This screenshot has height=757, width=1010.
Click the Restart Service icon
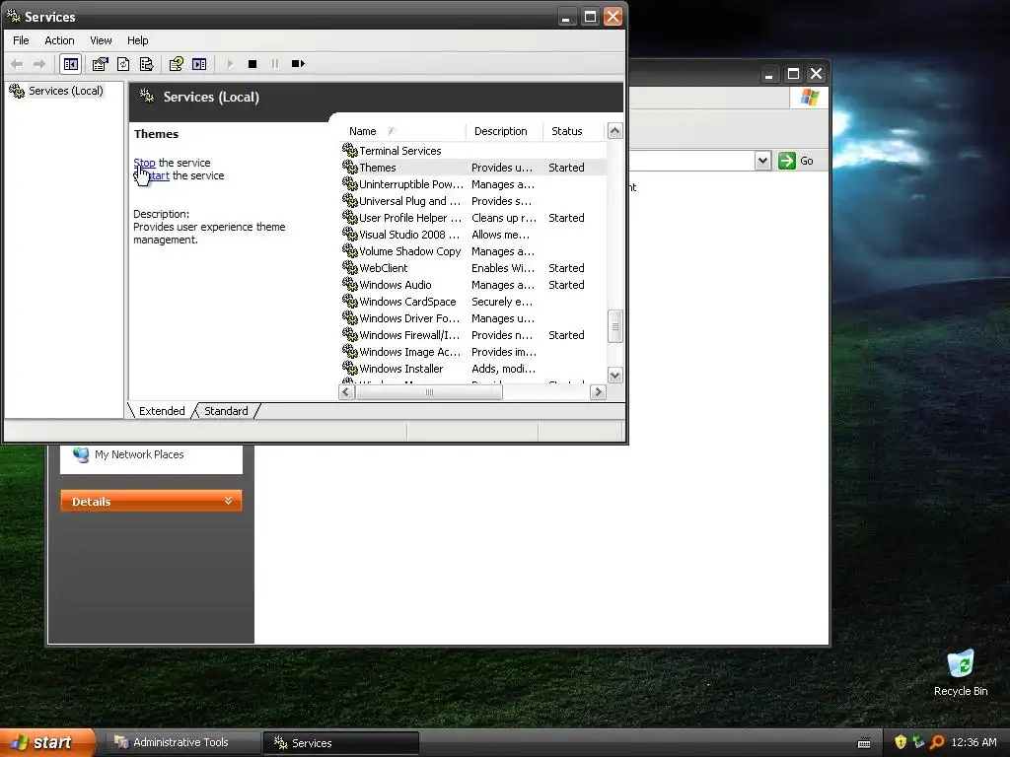click(x=298, y=64)
